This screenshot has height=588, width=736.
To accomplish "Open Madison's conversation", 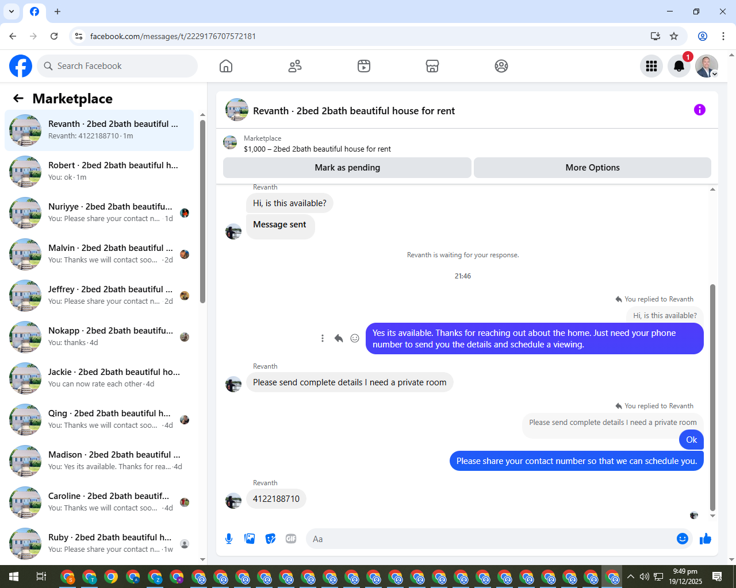I will [99, 461].
